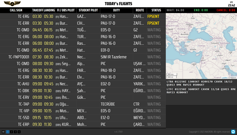Image resolution: width=237 pixels, height=135 pixels.
Task: Select the TC-TAP TECRÜBE flight row
Action: [83, 104]
